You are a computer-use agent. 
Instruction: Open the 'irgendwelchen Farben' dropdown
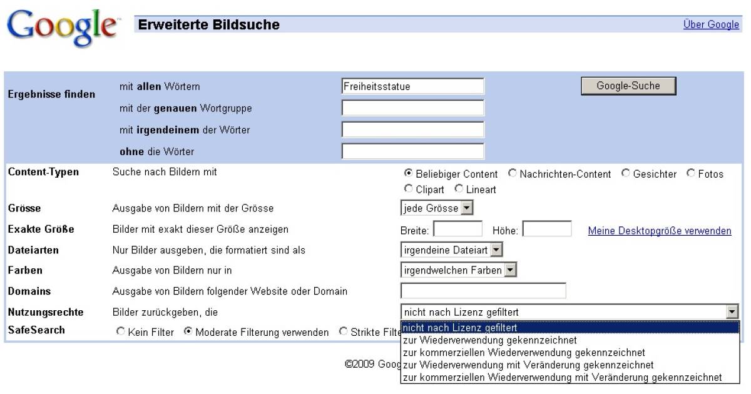point(459,270)
